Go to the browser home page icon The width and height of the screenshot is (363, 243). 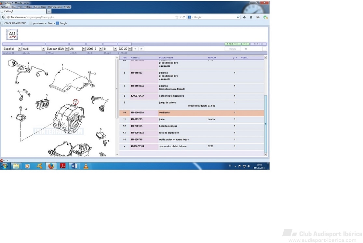pos(251,17)
